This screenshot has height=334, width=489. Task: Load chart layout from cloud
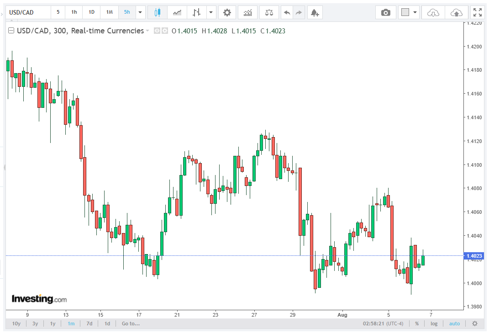(x=433, y=12)
